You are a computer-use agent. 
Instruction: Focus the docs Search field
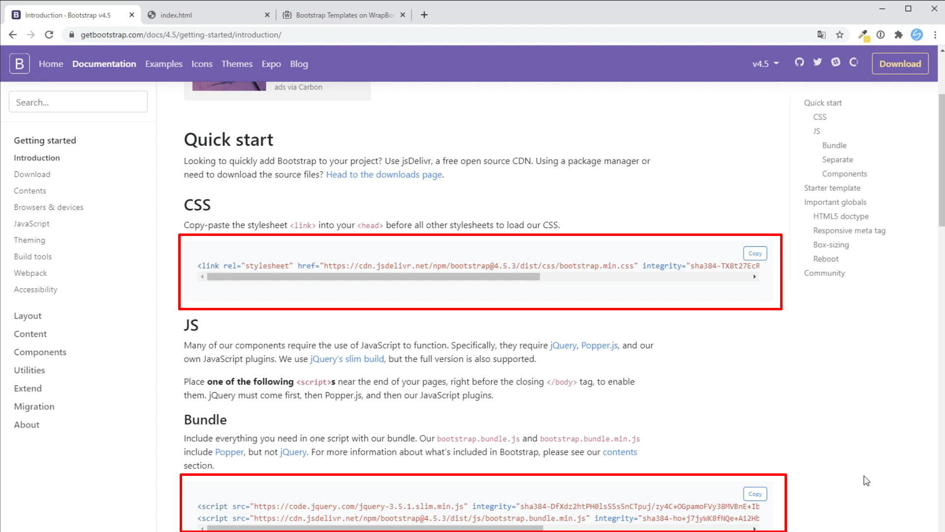(x=78, y=102)
